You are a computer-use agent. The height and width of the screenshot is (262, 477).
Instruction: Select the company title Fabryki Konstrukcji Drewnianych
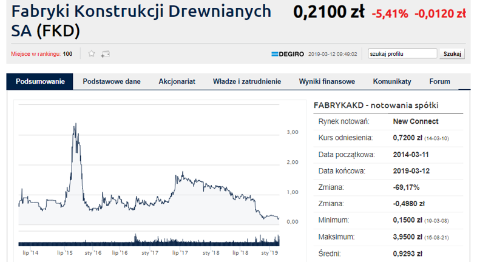141,21
